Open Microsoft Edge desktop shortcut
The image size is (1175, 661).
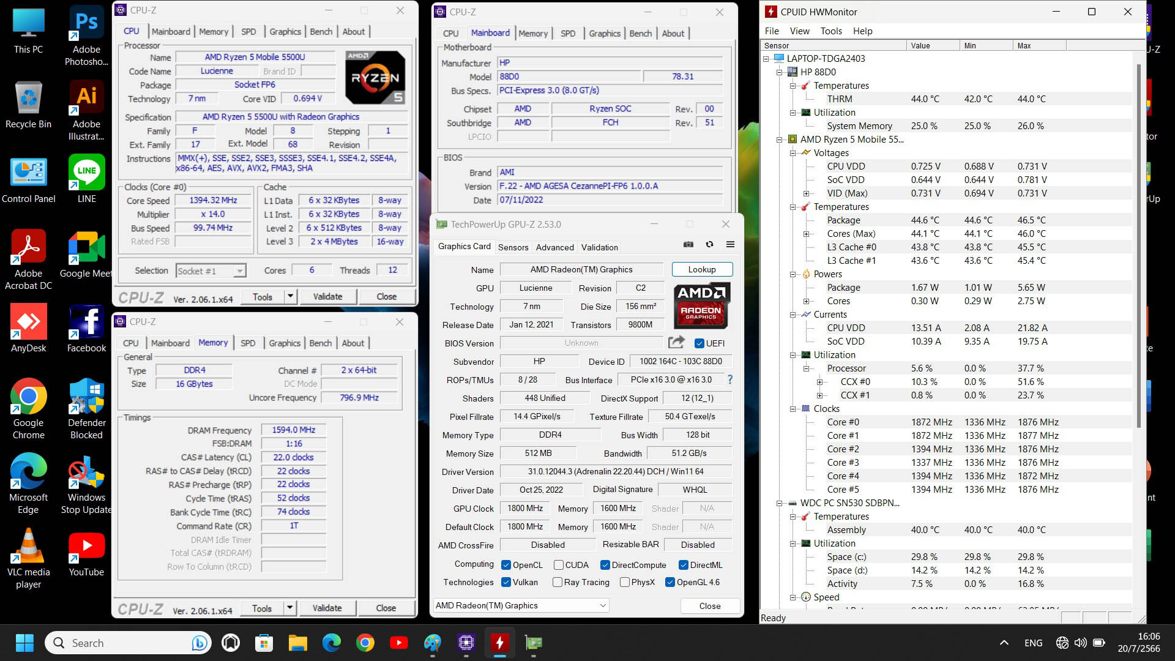(28, 484)
